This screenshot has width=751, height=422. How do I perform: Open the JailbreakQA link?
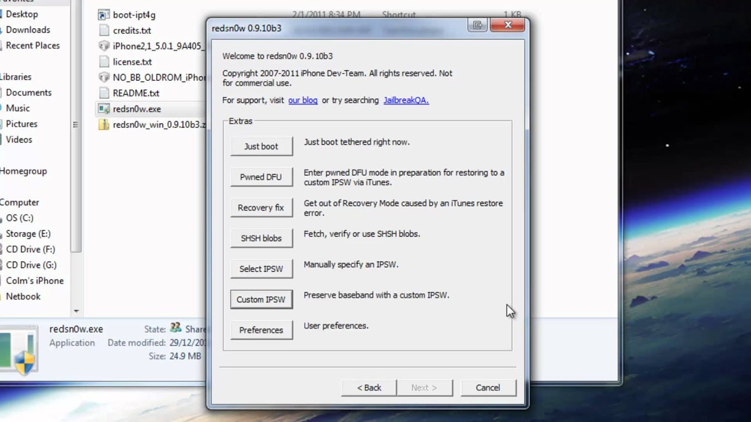[406, 100]
